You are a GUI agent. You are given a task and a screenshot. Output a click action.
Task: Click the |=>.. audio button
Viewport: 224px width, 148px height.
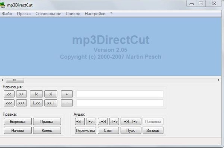91,122
